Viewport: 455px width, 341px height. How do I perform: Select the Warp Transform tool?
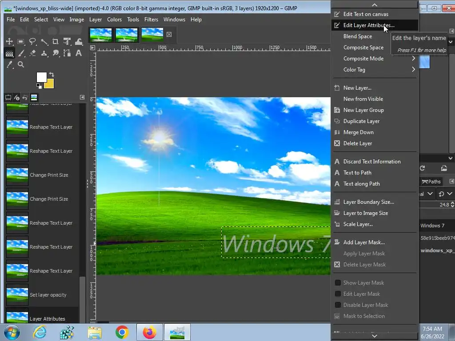tap(79, 41)
